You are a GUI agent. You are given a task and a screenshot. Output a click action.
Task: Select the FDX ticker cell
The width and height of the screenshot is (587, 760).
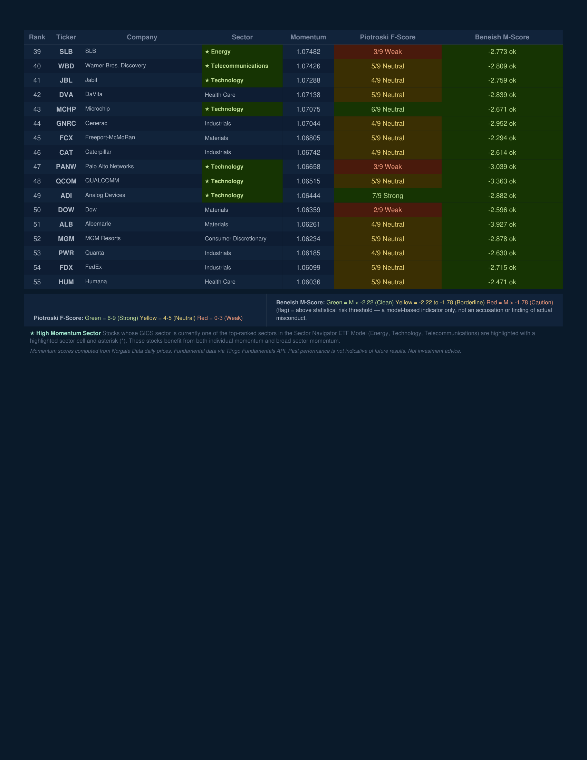point(66,267)
